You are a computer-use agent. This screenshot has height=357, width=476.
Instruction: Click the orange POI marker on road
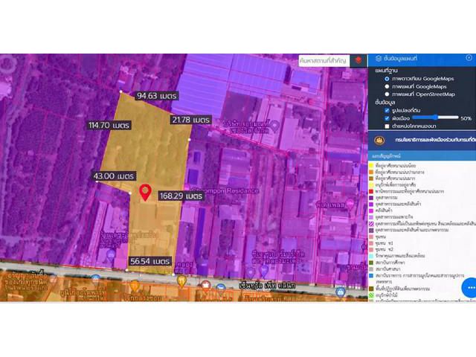tap(134, 284)
